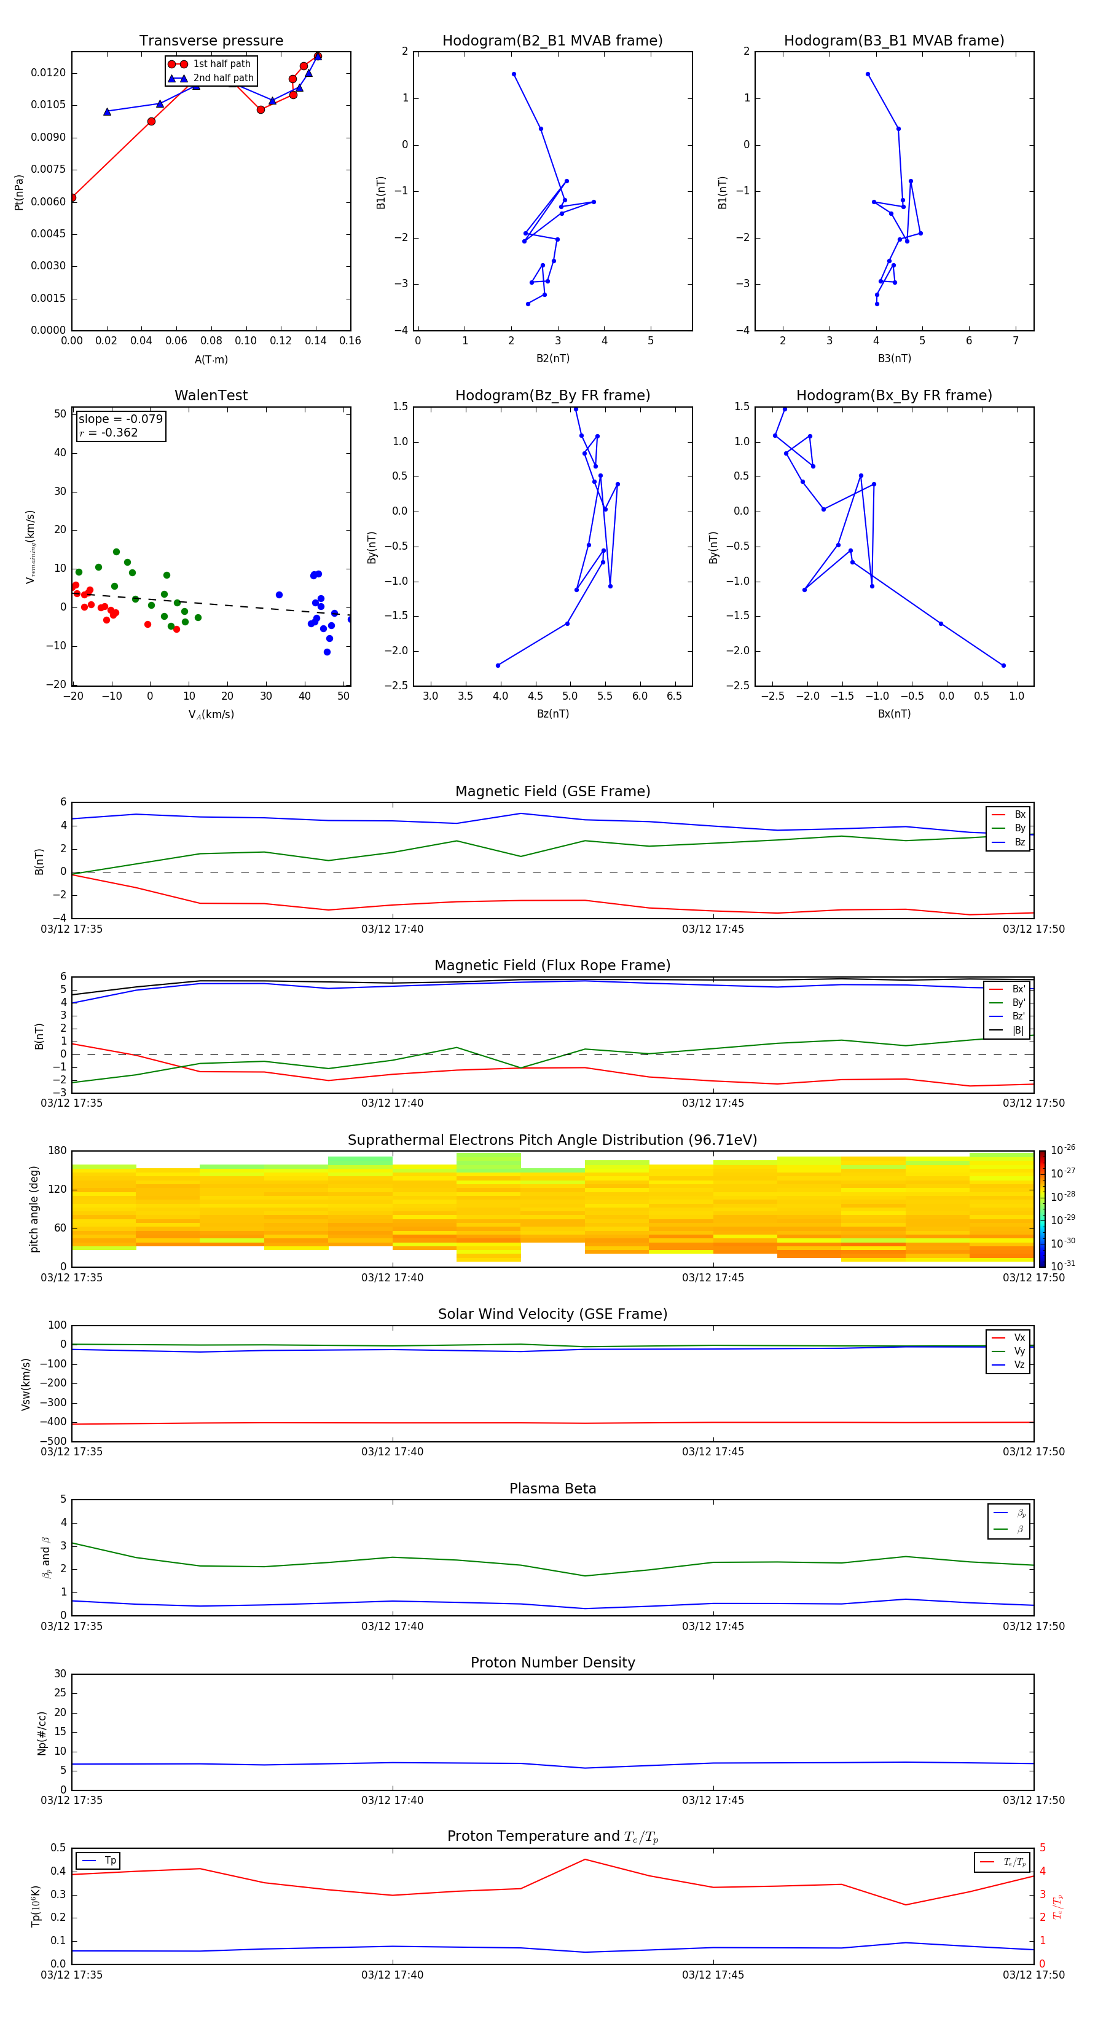Click the Suprathermal Electrons Pitch Angle Distribution title
Viewport: 1106px width, 2029px height.
[552, 1141]
